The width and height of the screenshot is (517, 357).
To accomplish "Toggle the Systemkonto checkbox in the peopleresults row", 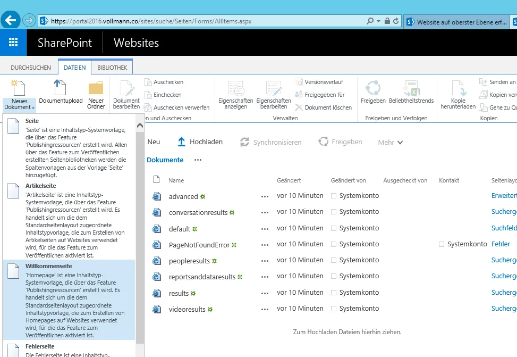I will 334,260.
